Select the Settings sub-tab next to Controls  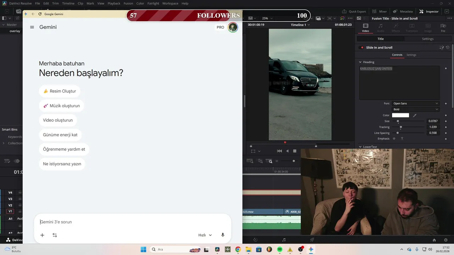click(x=411, y=55)
